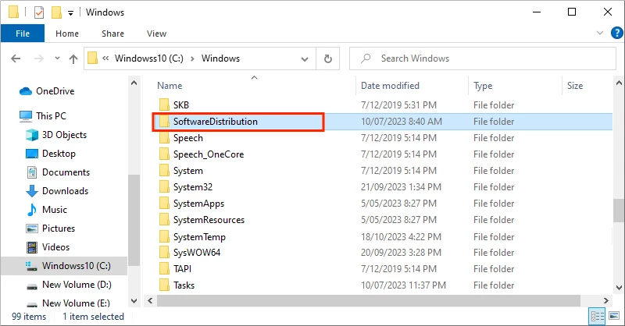Image resolution: width=625 pixels, height=326 pixels.
Task: Expand the ribbon with the chevron
Action: 599,33
